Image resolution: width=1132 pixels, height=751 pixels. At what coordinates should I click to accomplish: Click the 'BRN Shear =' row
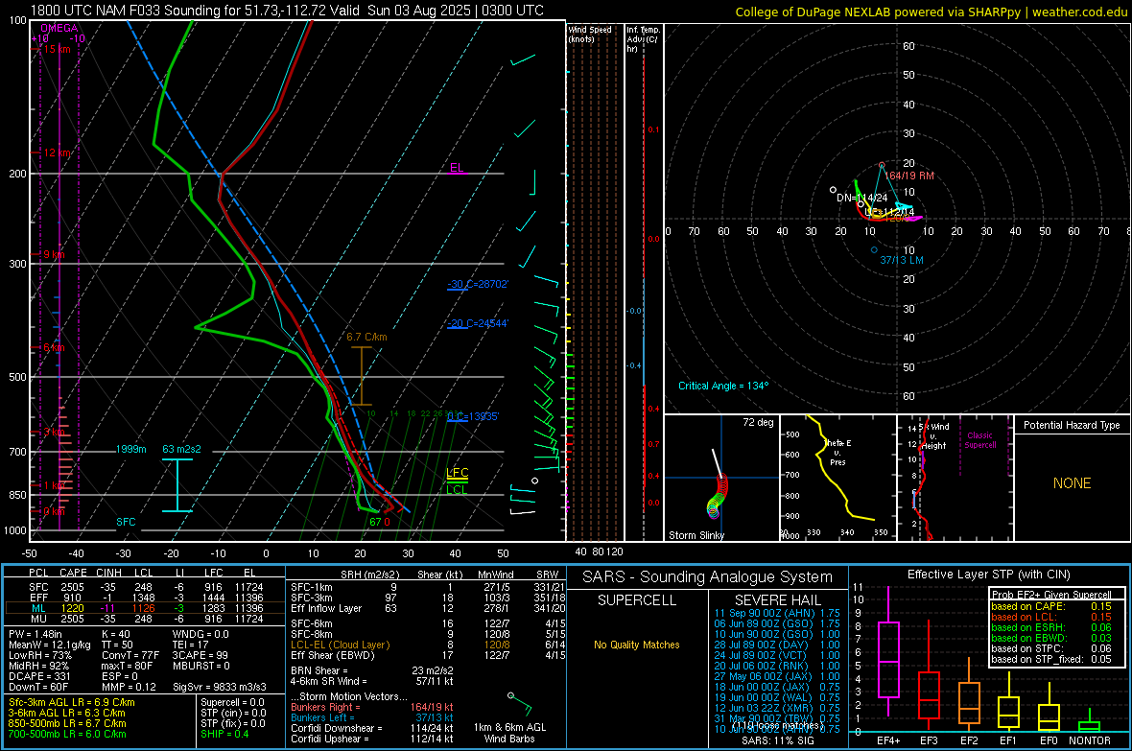[372, 670]
